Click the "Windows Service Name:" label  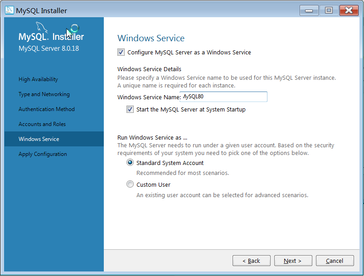tap(149, 97)
